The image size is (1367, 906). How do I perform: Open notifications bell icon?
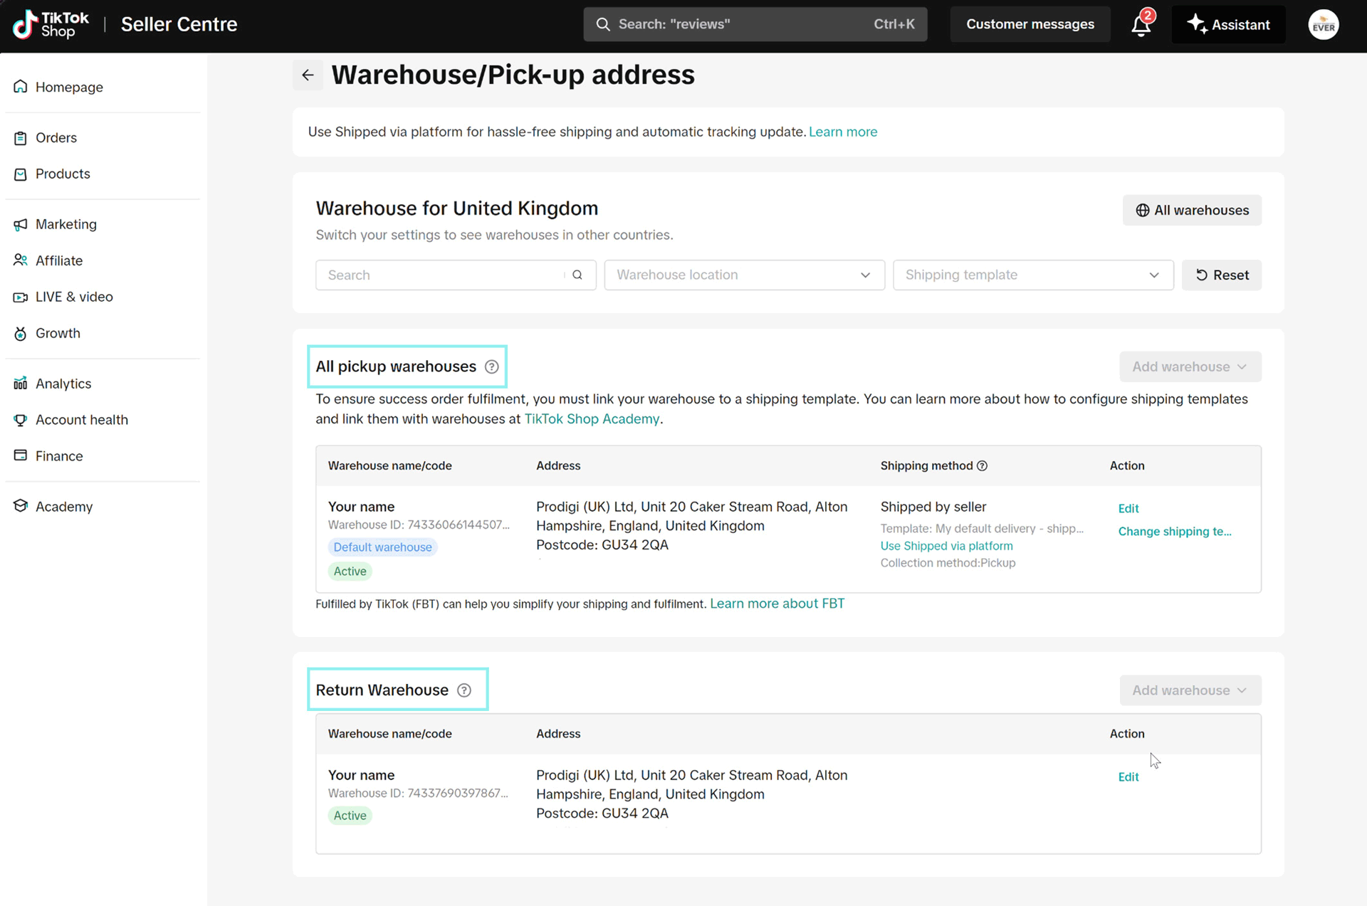(1141, 26)
